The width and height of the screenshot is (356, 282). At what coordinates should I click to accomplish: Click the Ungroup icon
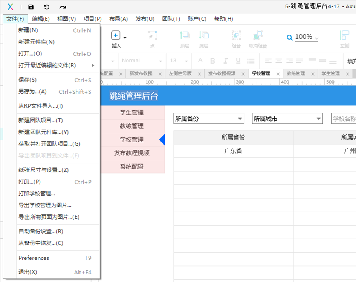click(258, 35)
